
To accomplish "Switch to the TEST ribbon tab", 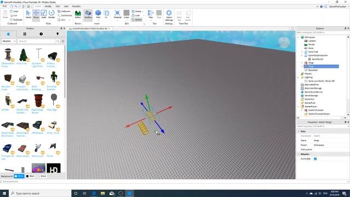I will [x=57, y=6].
